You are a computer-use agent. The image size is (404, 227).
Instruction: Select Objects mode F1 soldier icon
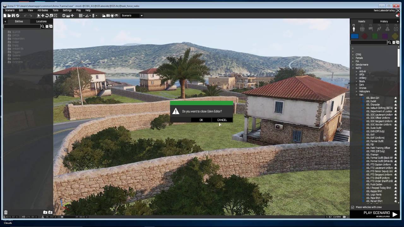click(x=354, y=29)
